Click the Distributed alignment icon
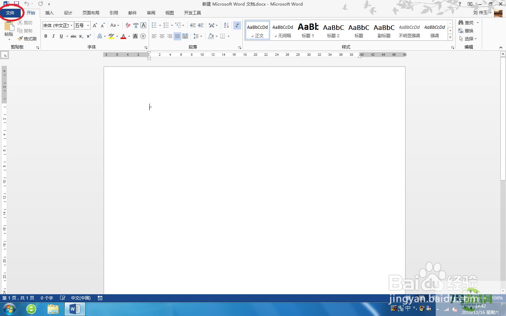 tap(185, 36)
